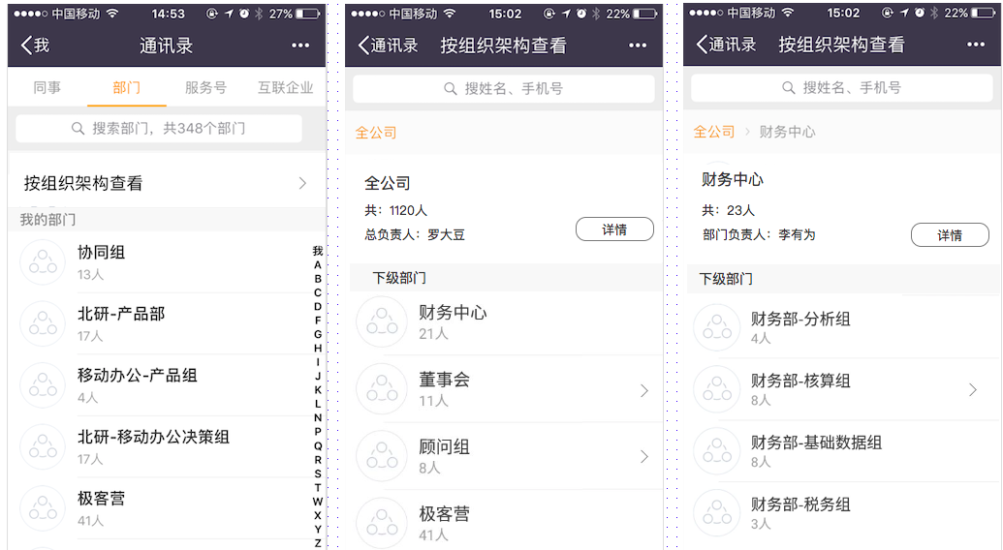Expand the 财务部-核算组 row chevron

pos(973,390)
